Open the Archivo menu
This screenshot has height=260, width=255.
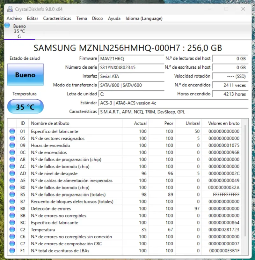[14, 19]
